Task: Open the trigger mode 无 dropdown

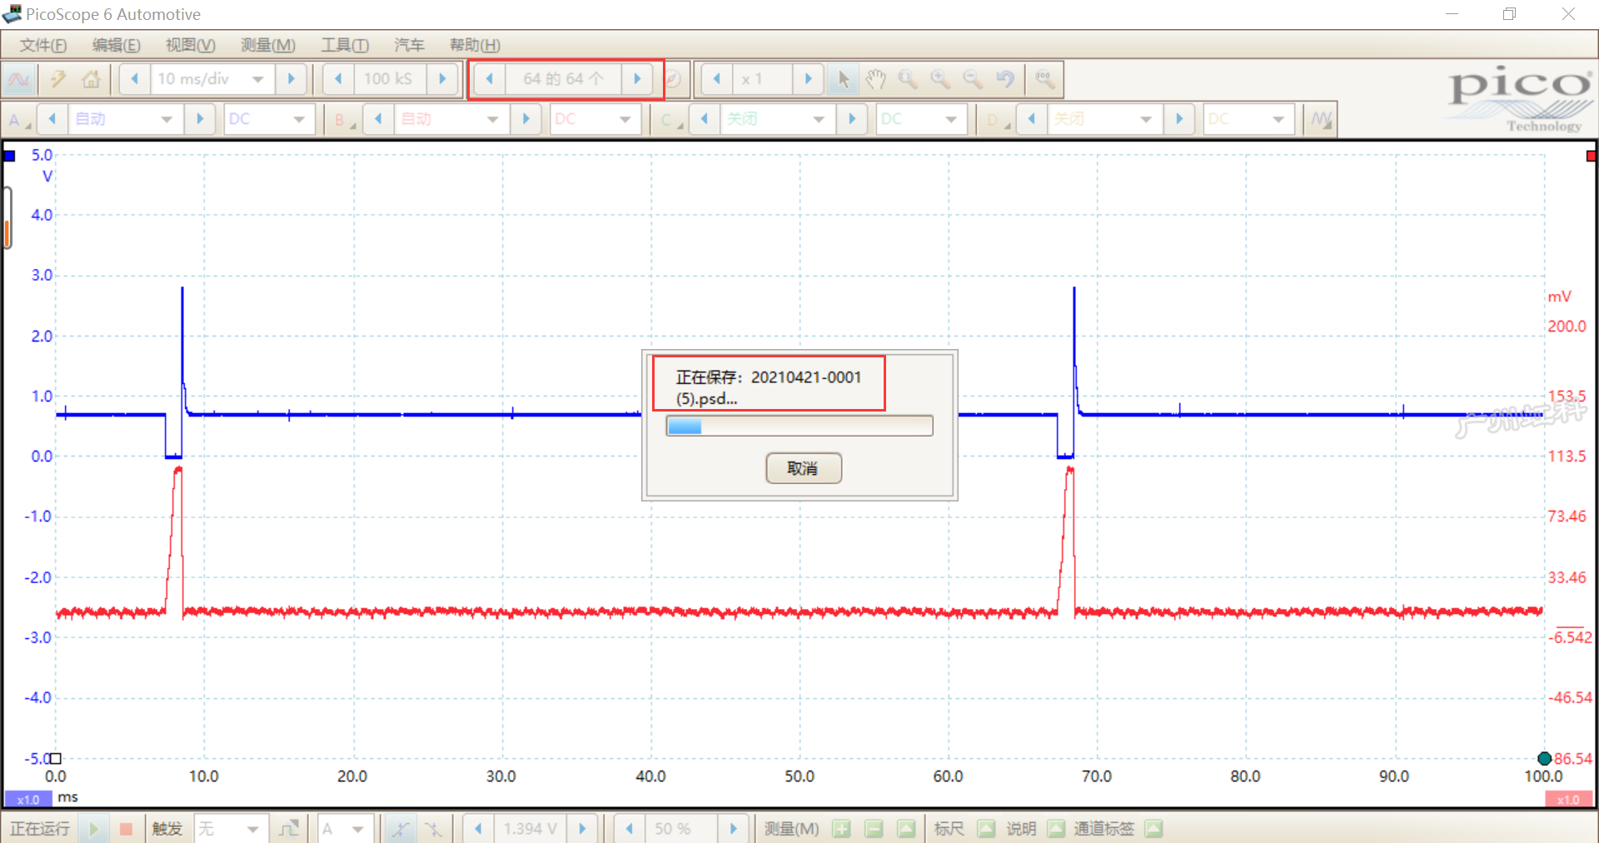Action: pyautogui.click(x=230, y=829)
